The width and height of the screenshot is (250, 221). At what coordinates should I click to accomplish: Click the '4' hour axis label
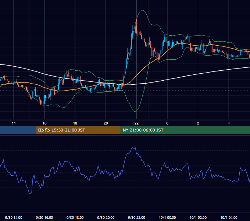[229, 123]
